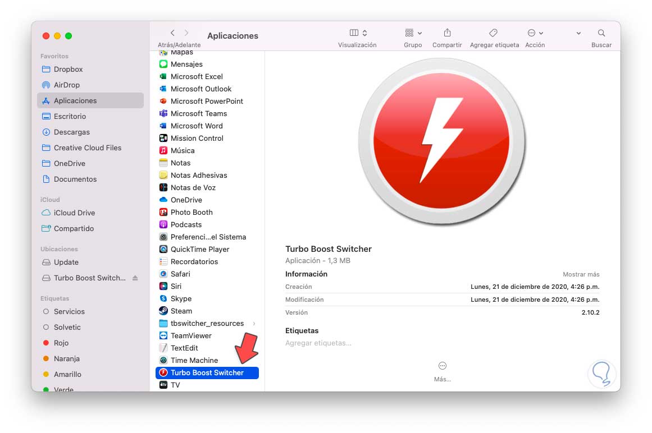Open OneDrive in the sidebar favorites

pyautogui.click(x=90, y=164)
